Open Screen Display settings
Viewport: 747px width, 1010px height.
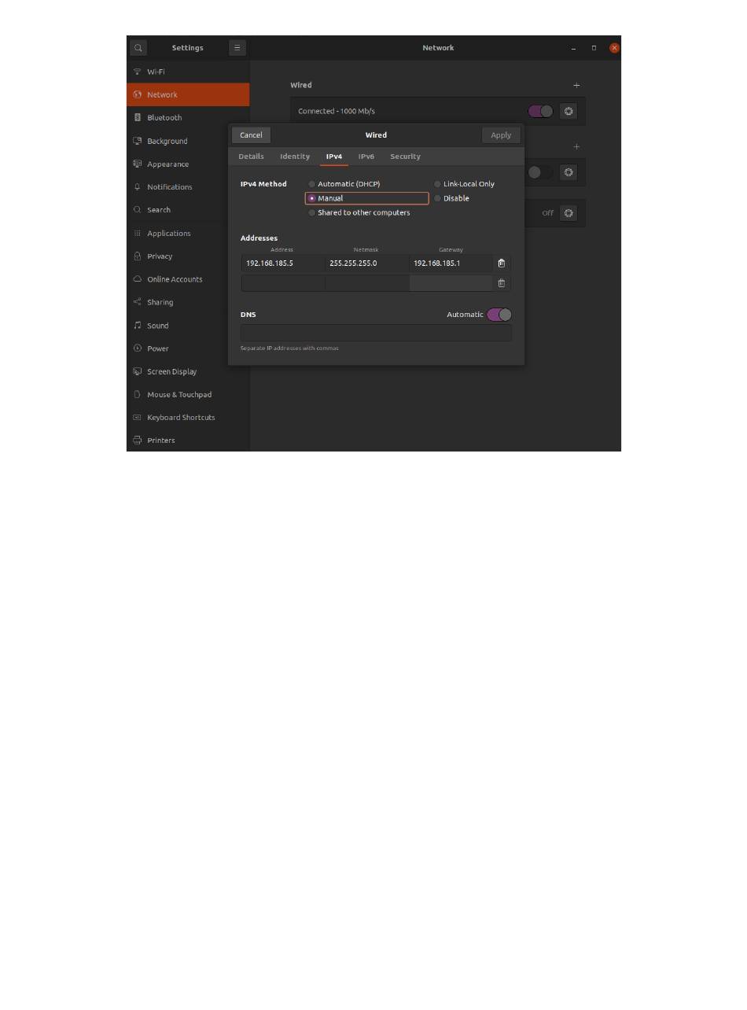point(188,371)
